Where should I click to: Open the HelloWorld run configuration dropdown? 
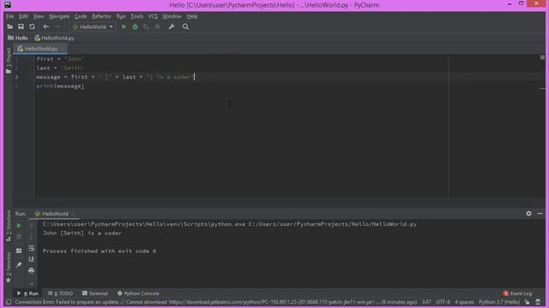93,27
